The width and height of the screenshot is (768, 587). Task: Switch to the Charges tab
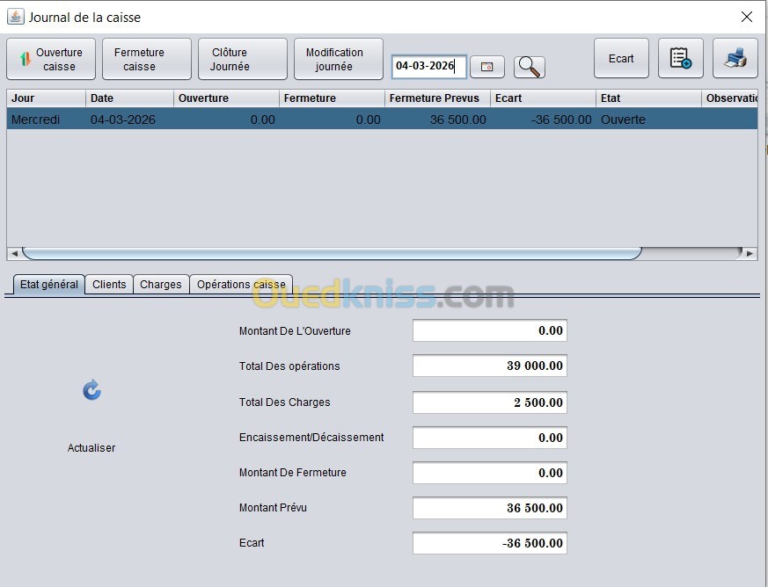pyautogui.click(x=161, y=284)
